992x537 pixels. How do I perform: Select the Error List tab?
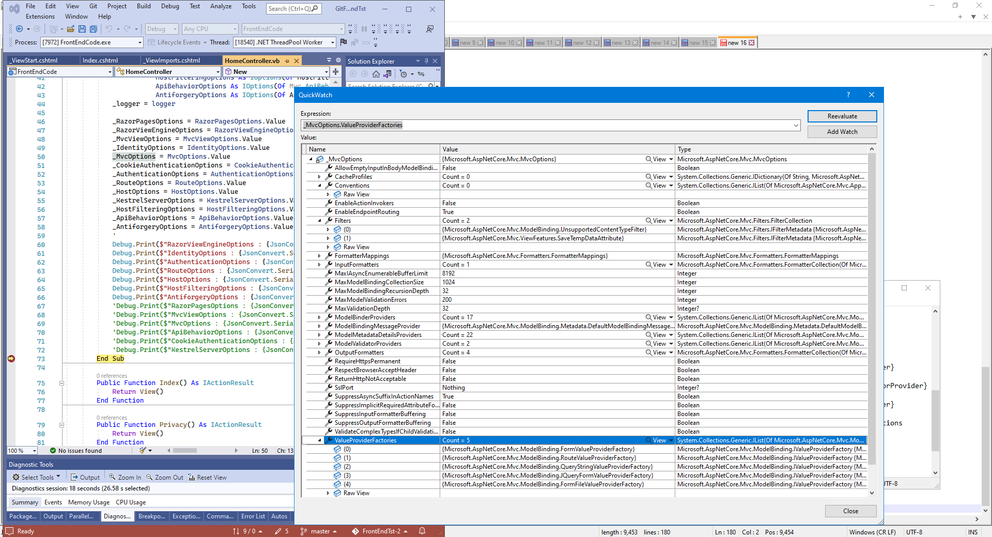point(253,516)
